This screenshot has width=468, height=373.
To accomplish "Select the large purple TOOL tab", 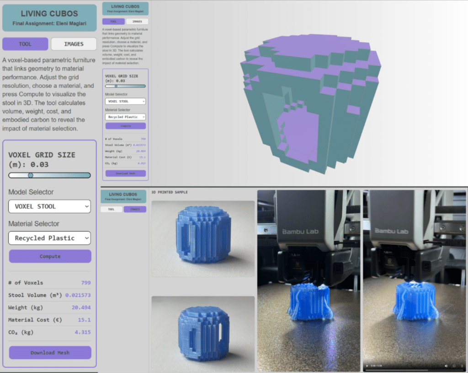I will [25, 44].
